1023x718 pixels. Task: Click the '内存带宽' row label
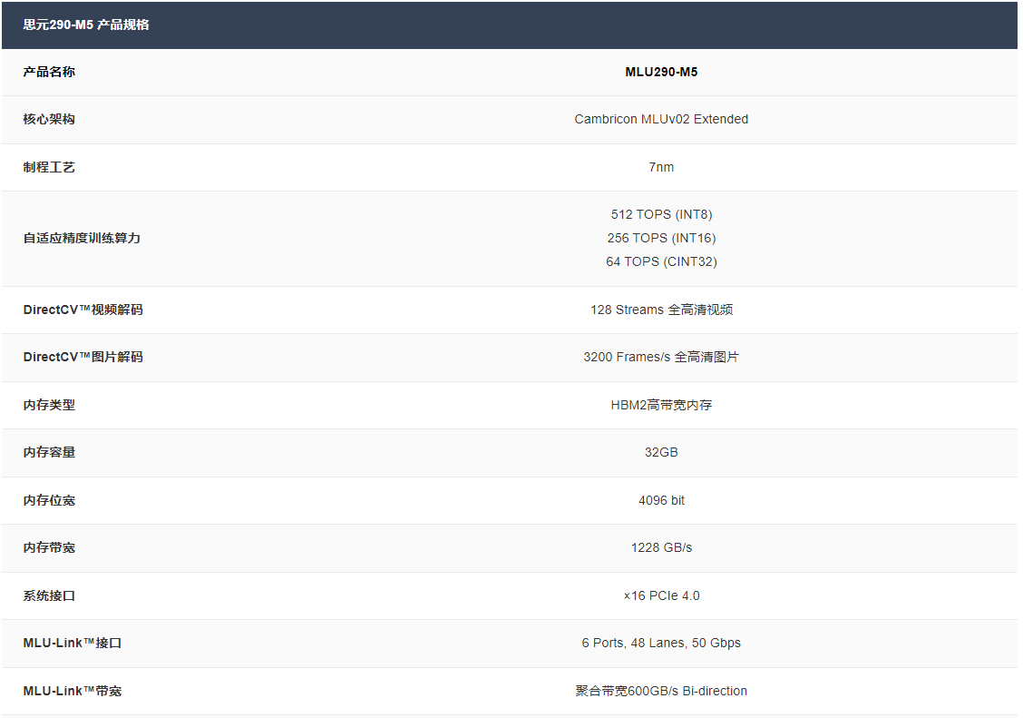[49, 547]
